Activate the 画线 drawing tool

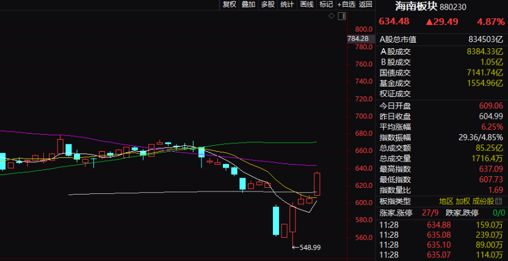coord(307,4)
